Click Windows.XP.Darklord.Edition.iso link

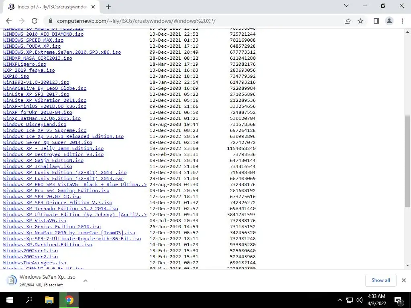coord(48,245)
